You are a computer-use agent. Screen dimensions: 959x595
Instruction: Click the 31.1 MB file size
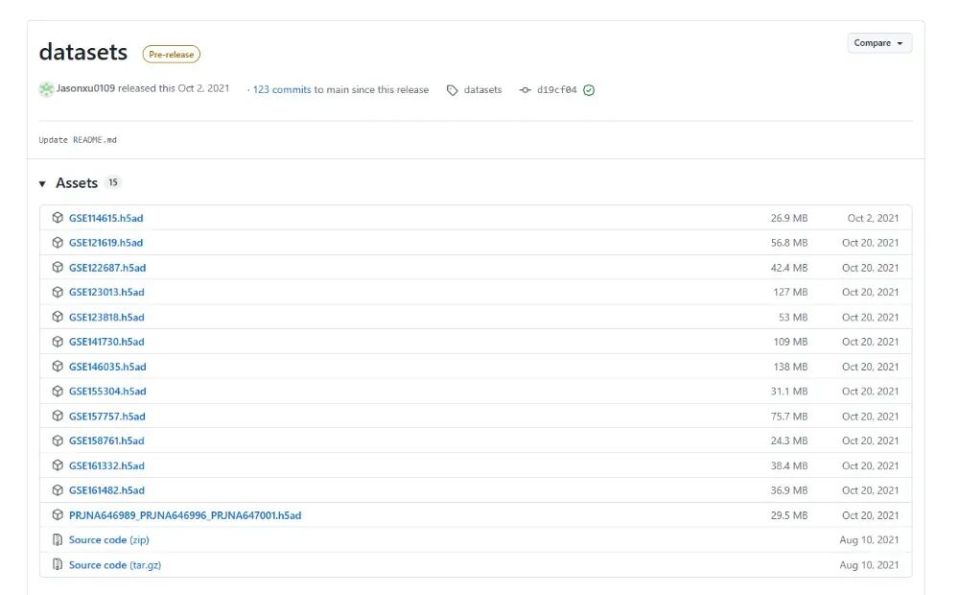coord(789,392)
